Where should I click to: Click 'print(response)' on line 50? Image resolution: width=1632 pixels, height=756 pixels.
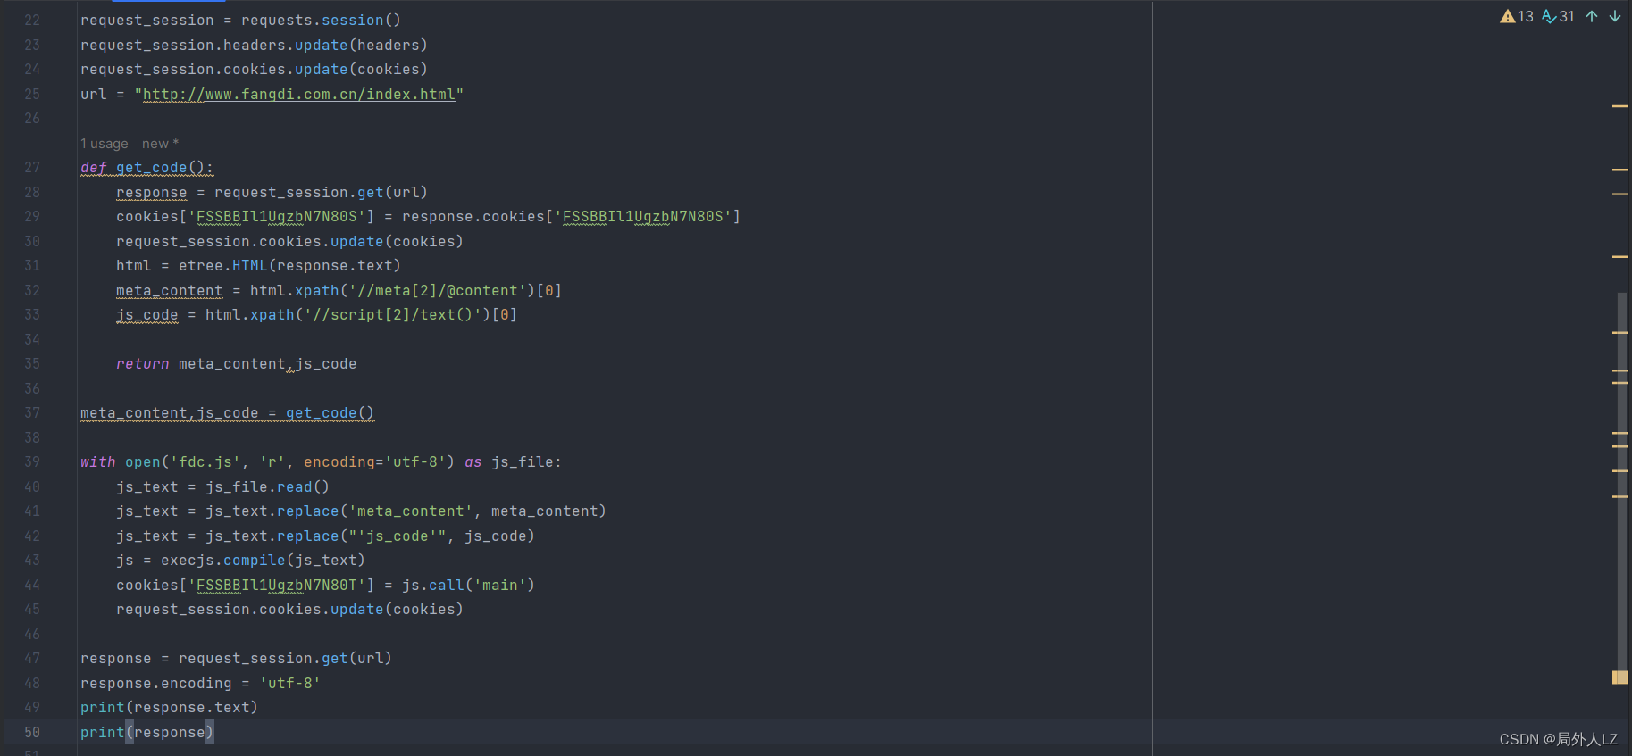147,733
